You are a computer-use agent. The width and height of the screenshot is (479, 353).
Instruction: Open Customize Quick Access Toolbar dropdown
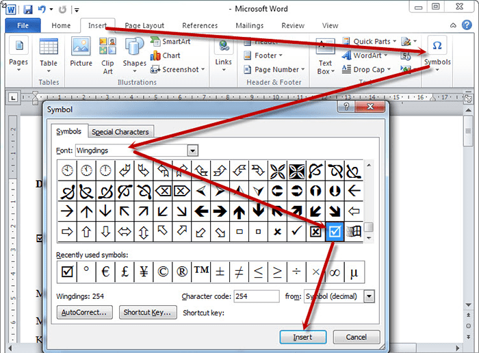click(77, 10)
